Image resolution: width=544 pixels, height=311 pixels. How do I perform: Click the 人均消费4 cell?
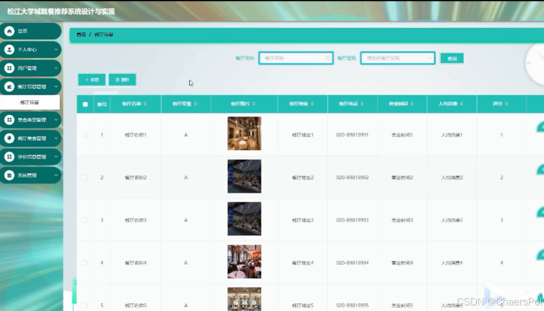point(452,263)
